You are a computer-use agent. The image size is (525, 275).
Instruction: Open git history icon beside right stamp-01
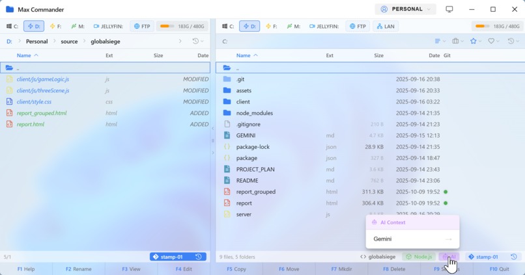514,257
